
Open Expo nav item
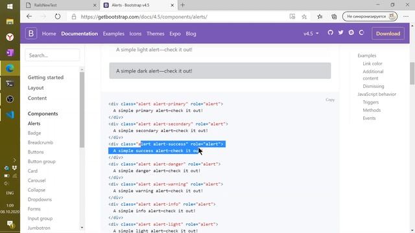pos(175,34)
